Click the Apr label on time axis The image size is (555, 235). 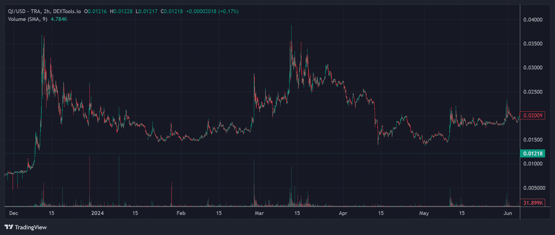tap(343, 213)
